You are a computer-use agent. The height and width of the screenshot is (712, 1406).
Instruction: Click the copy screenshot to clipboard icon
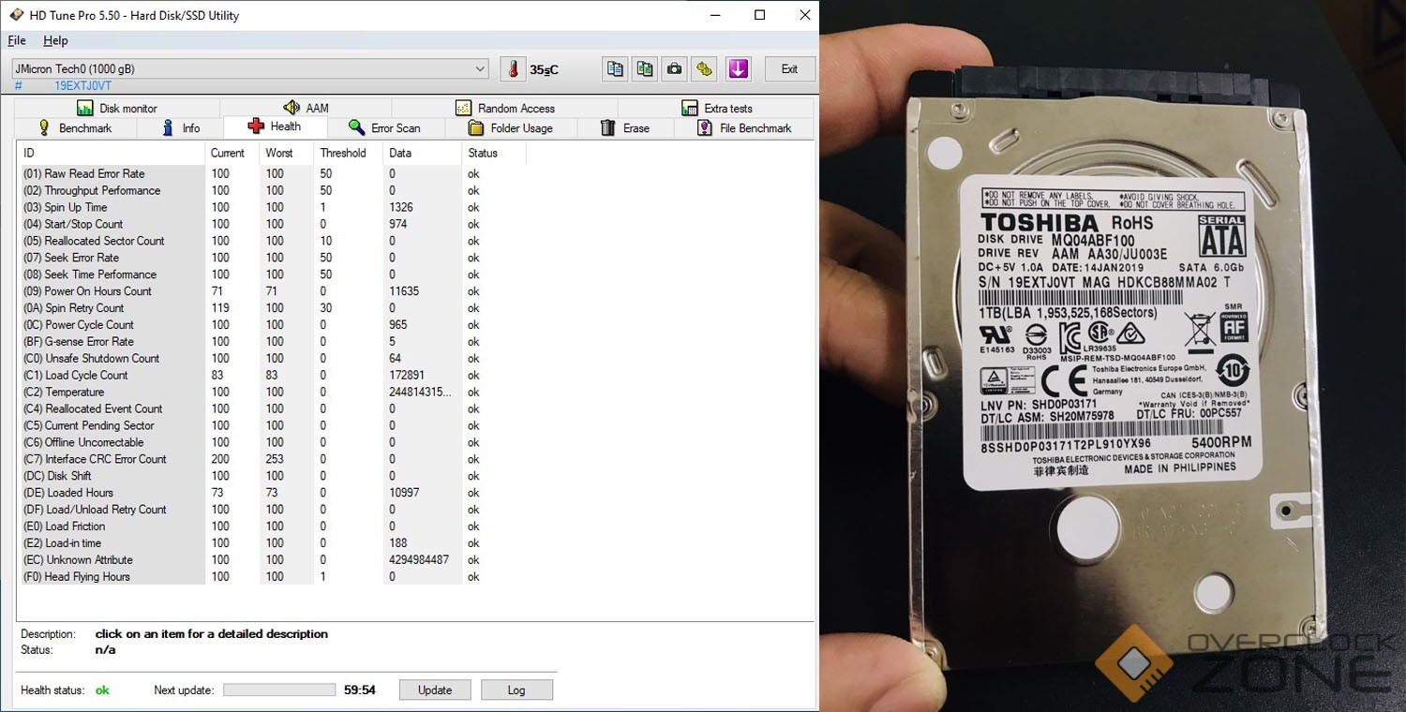click(644, 69)
